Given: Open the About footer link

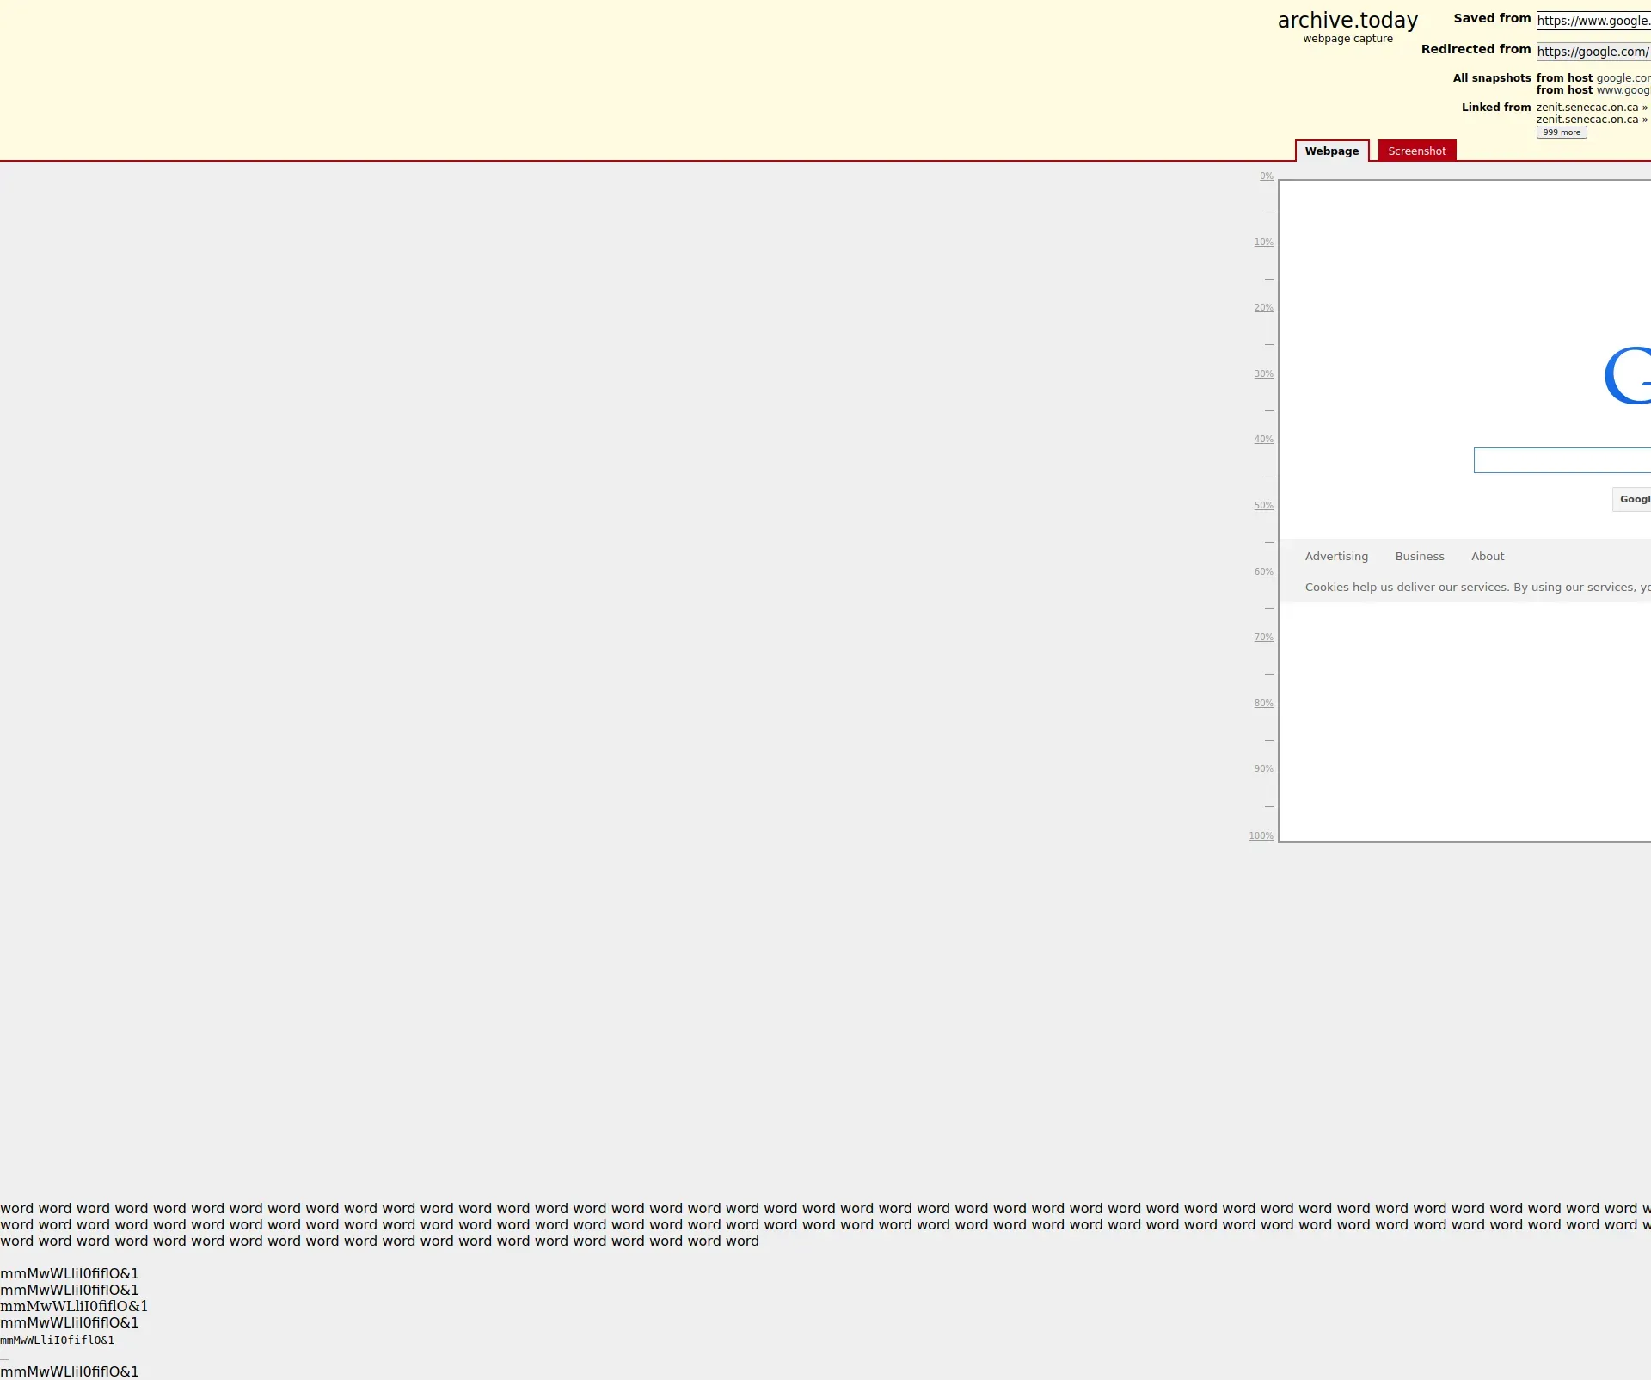Looking at the screenshot, I should [x=1488, y=557].
